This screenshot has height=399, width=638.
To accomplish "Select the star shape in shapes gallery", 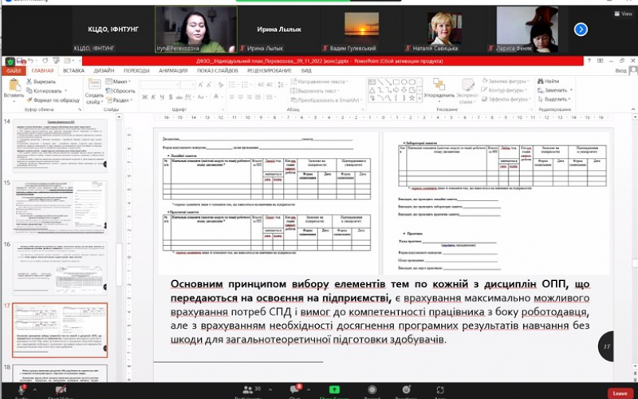I will click(x=412, y=98).
